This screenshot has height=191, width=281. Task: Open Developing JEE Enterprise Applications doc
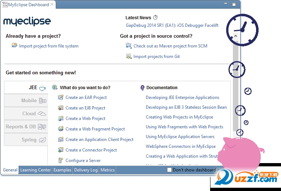pyautogui.click(x=182, y=97)
